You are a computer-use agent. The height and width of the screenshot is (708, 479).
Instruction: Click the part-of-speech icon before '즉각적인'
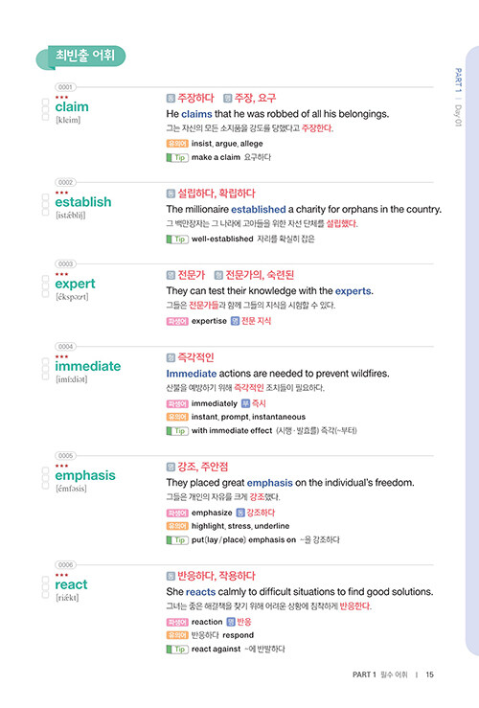[171, 357]
